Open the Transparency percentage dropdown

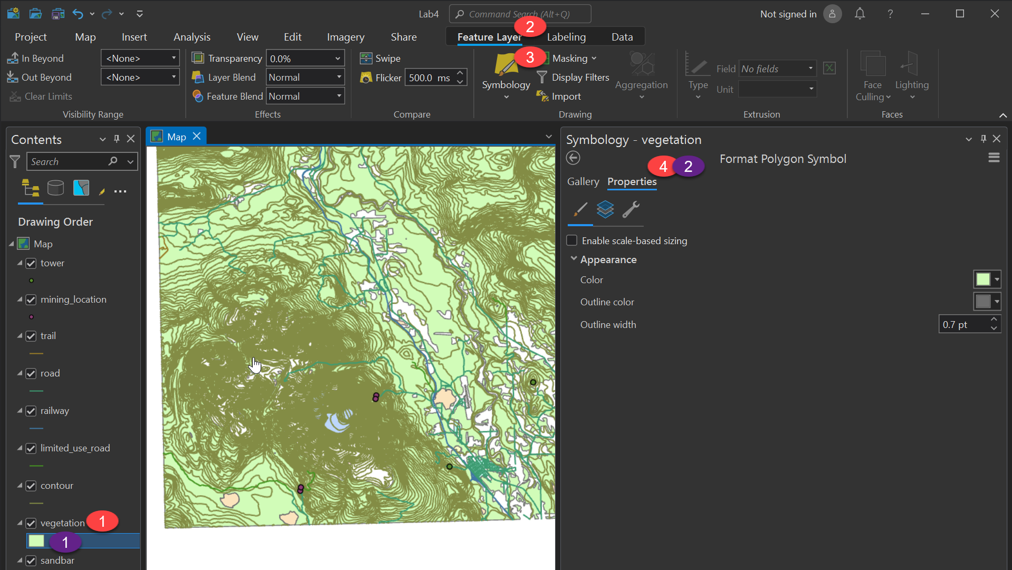tap(337, 58)
